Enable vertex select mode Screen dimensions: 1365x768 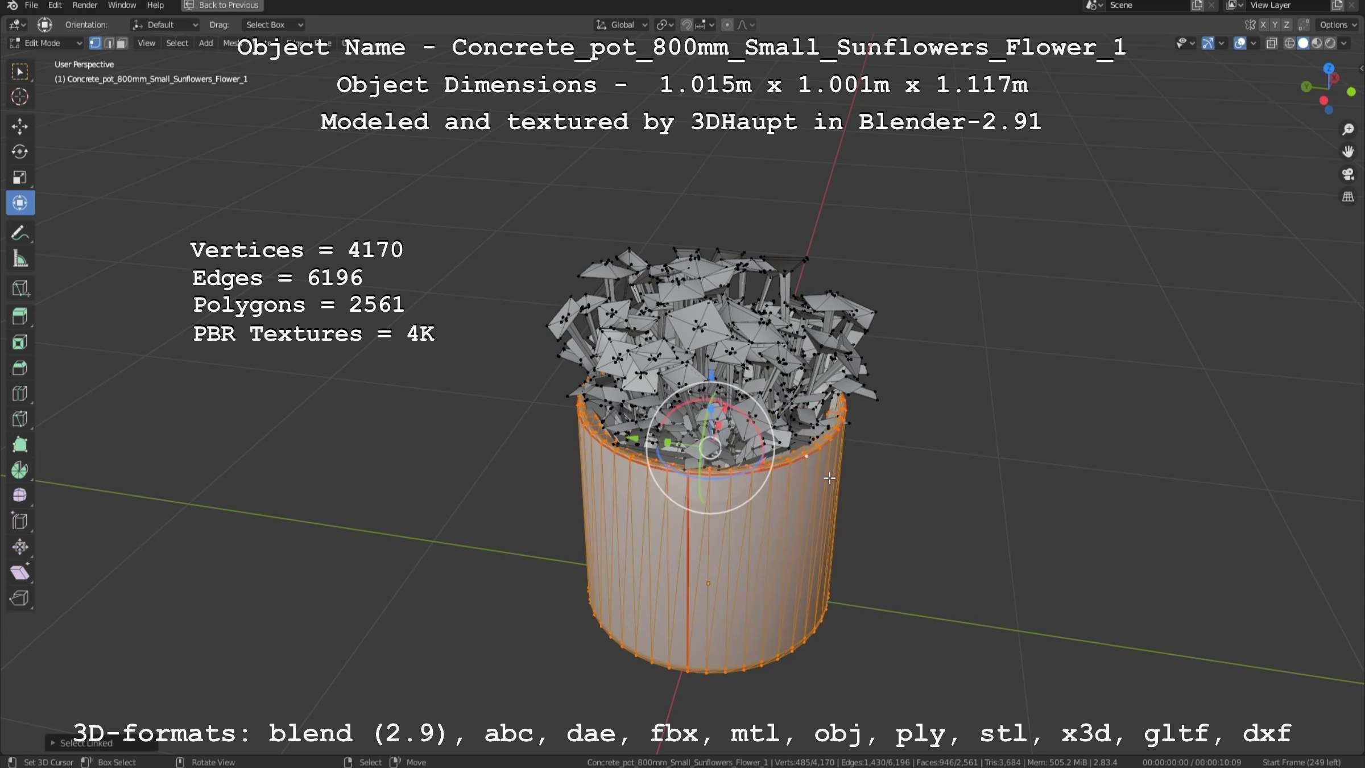tap(95, 43)
